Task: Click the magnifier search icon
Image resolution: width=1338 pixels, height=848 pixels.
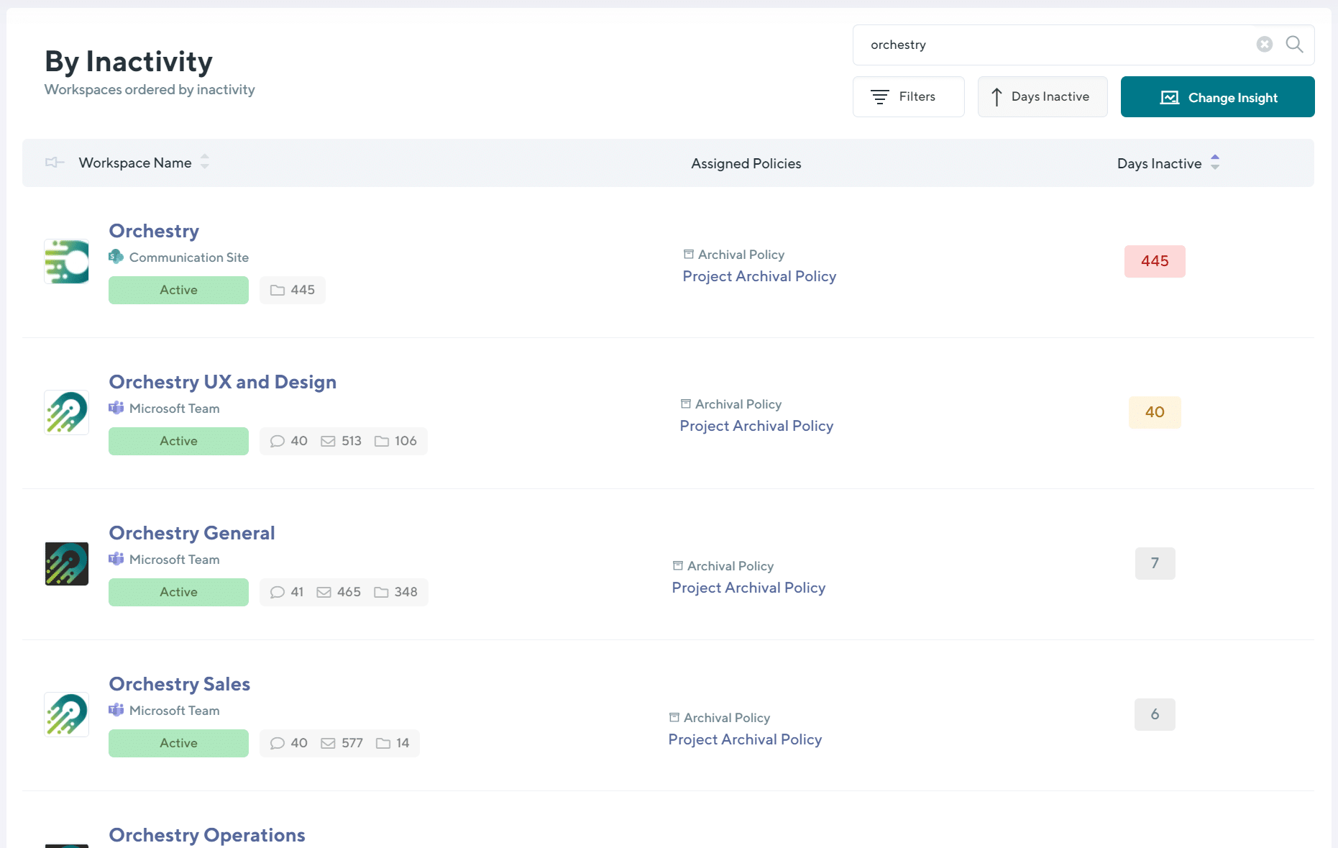Action: pos(1294,45)
